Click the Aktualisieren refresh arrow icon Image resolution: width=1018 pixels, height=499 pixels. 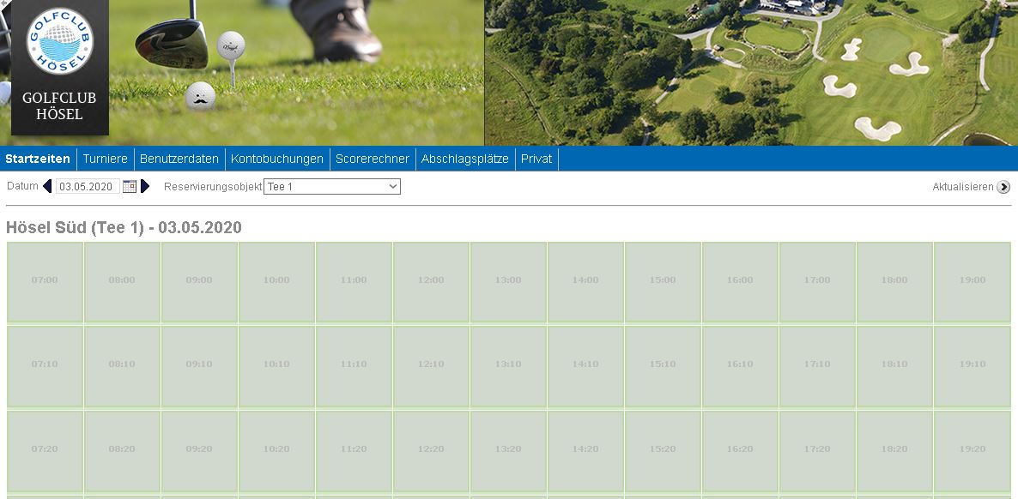1003,187
